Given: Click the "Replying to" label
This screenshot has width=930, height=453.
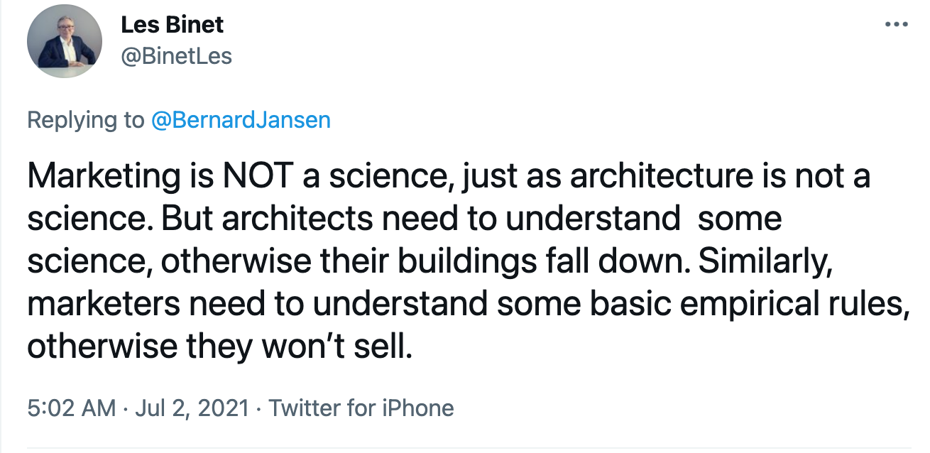Looking at the screenshot, I should (x=85, y=120).
